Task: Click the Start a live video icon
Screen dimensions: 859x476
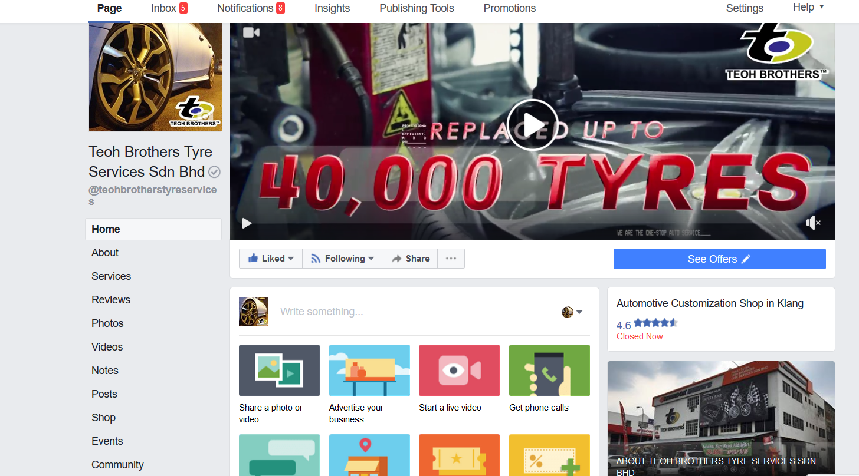Action: [459, 370]
